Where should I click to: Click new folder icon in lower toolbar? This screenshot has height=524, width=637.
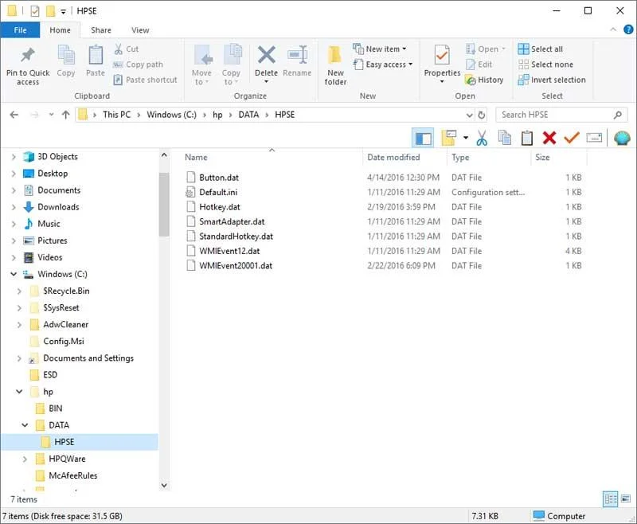coord(449,138)
